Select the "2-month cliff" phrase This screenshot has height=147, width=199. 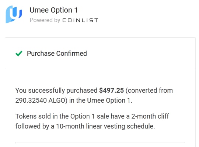(x=150, y=116)
